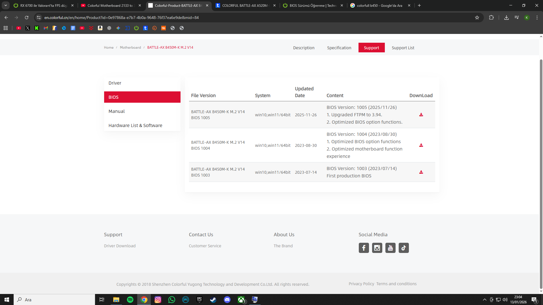Image resolution: width=543 pixels, height=305 pixels.
Task: Open Discord from the taskbar
Action: [x=227, y=300]
